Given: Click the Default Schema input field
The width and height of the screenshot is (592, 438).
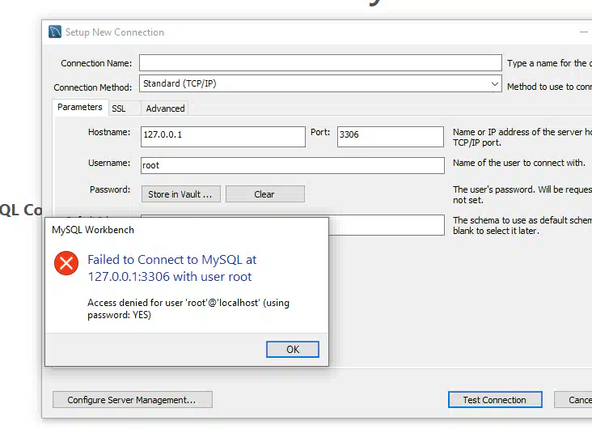Looking at the screenshot, I should pyautogui.click(x=387, y=224).
